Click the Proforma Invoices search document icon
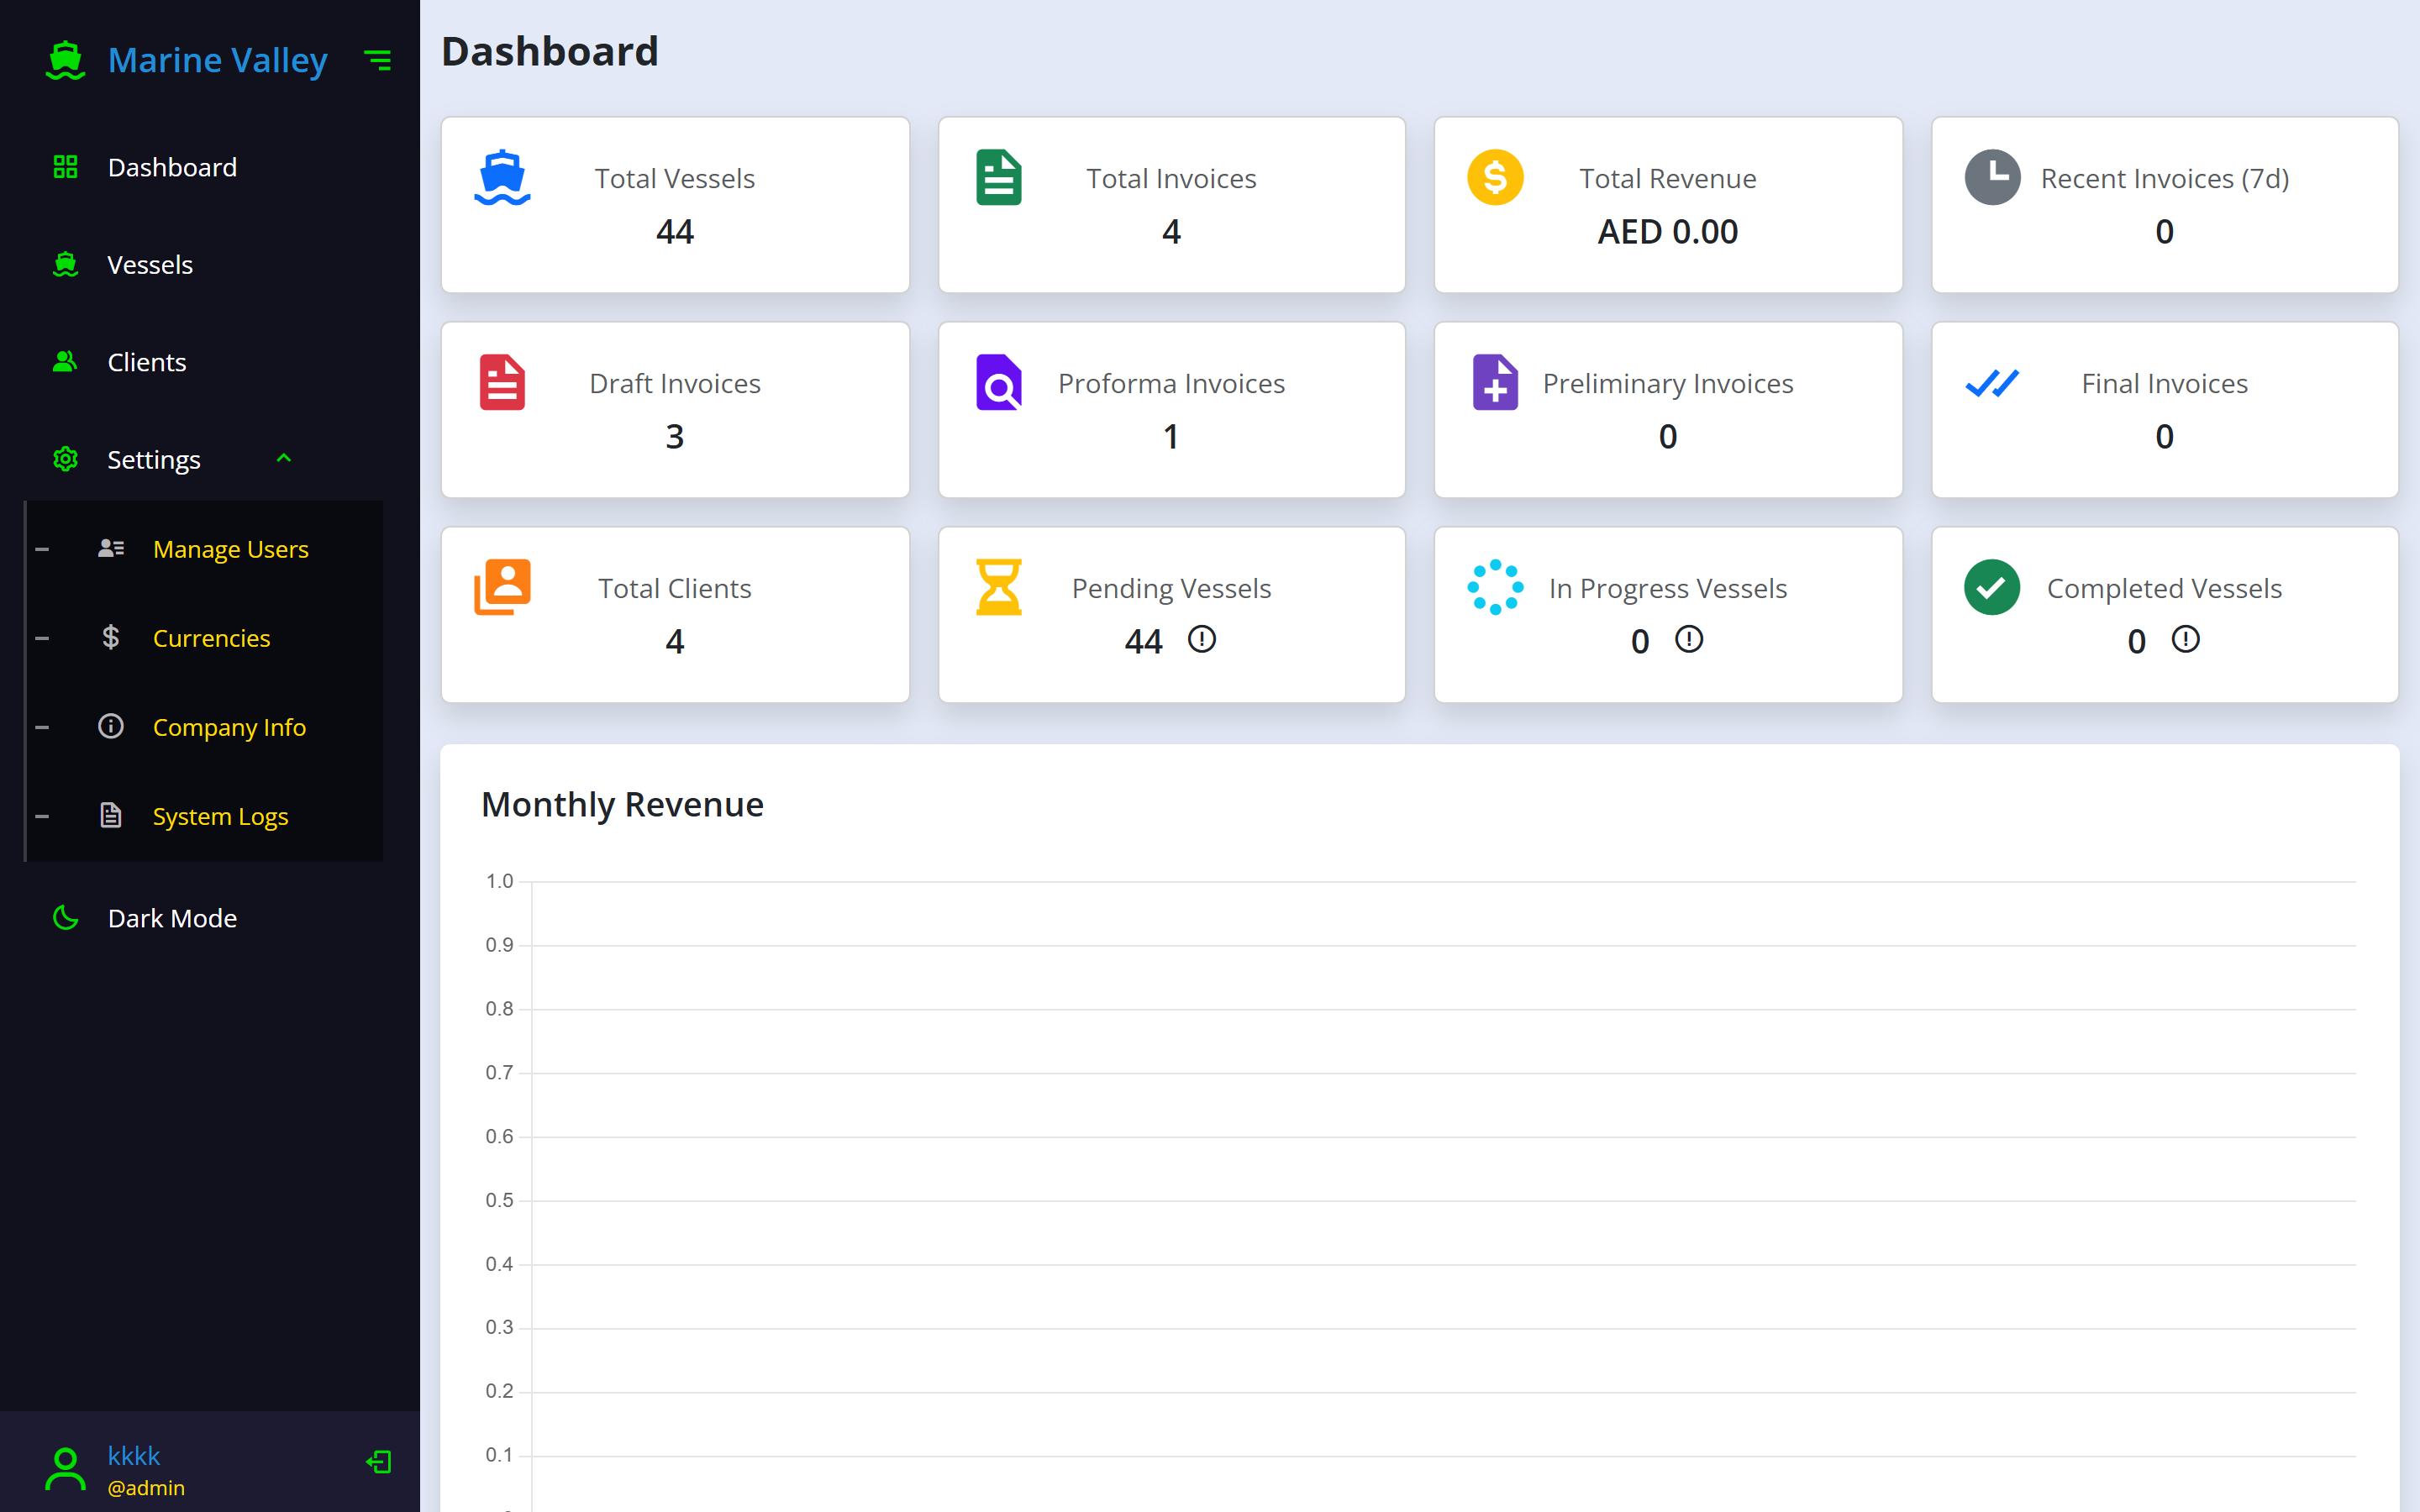Viewport: 2420px width, 1512px height. tap(998, 383)
